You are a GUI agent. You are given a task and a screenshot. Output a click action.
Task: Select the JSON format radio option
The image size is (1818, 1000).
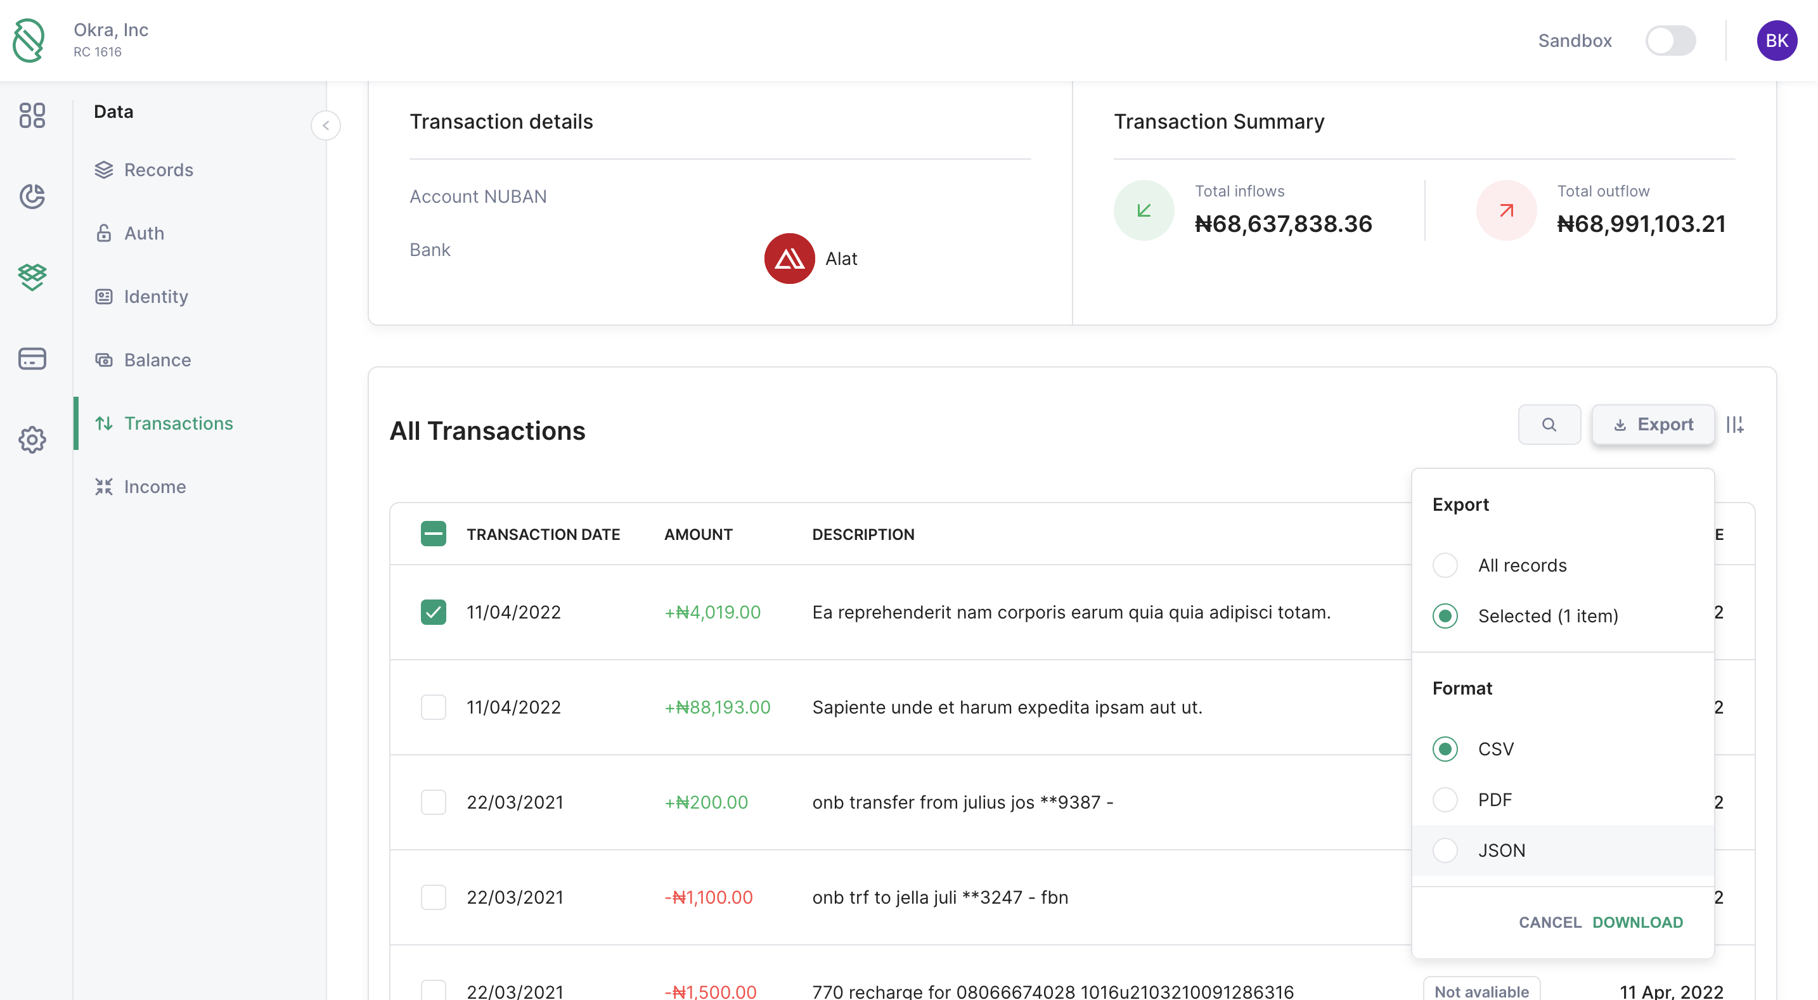coord(1445,850)
